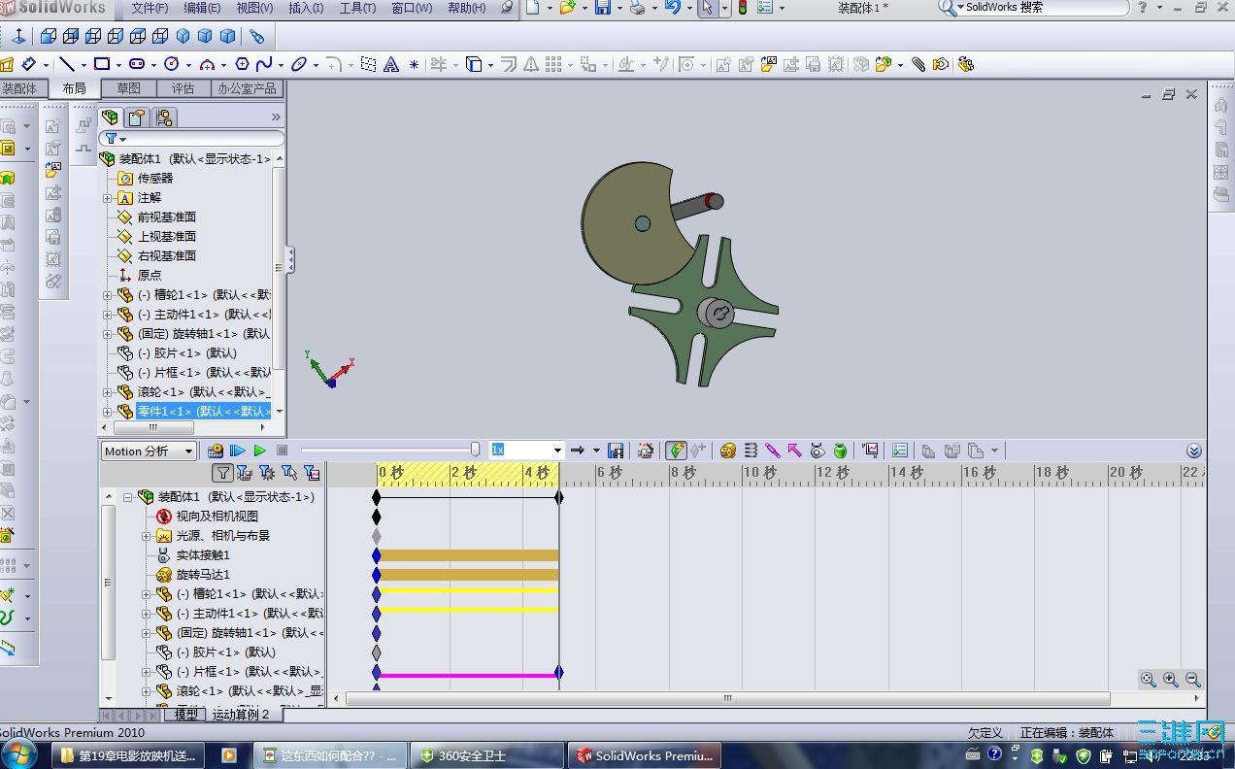Zoom to fit the timeline
1235x769 pixels.
1149,680
